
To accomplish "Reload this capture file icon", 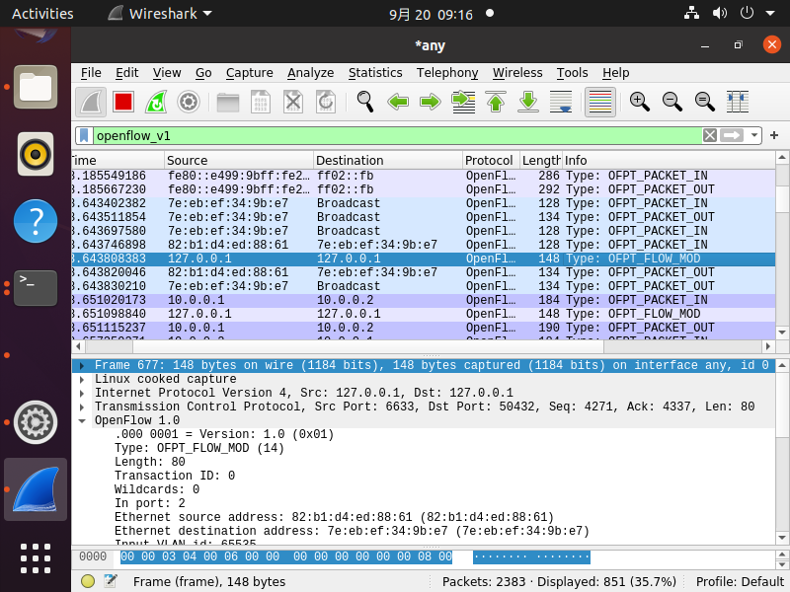I will point(326,103).
